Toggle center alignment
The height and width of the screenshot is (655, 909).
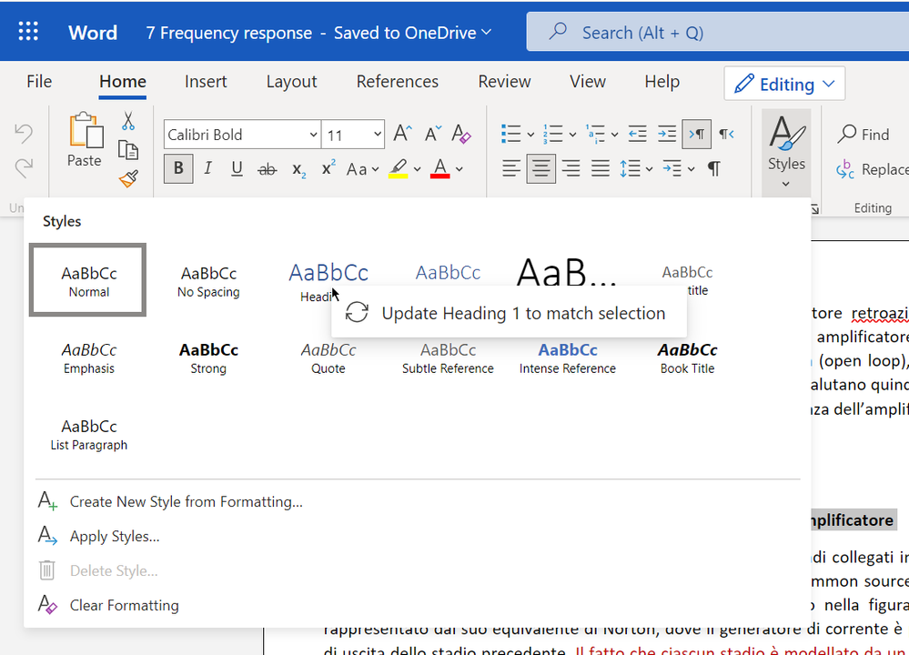click(540, 168)
